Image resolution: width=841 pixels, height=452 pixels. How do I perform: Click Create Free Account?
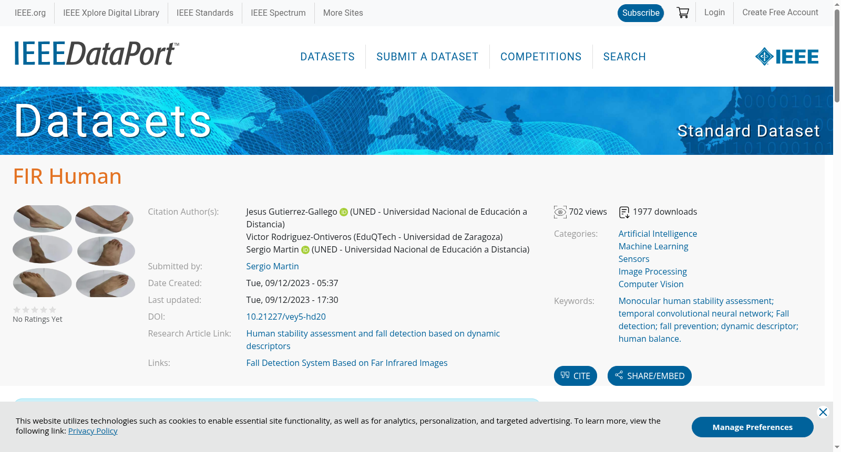780,13
